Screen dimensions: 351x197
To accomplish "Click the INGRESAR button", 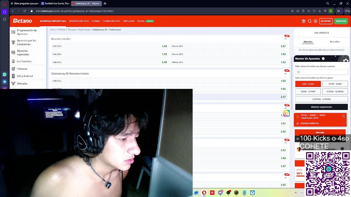I will pos(341,21).
